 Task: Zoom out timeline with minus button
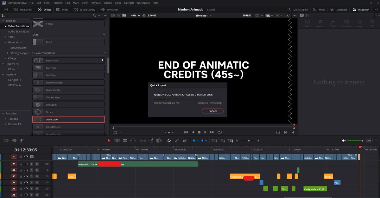click(x=237, y=140)
